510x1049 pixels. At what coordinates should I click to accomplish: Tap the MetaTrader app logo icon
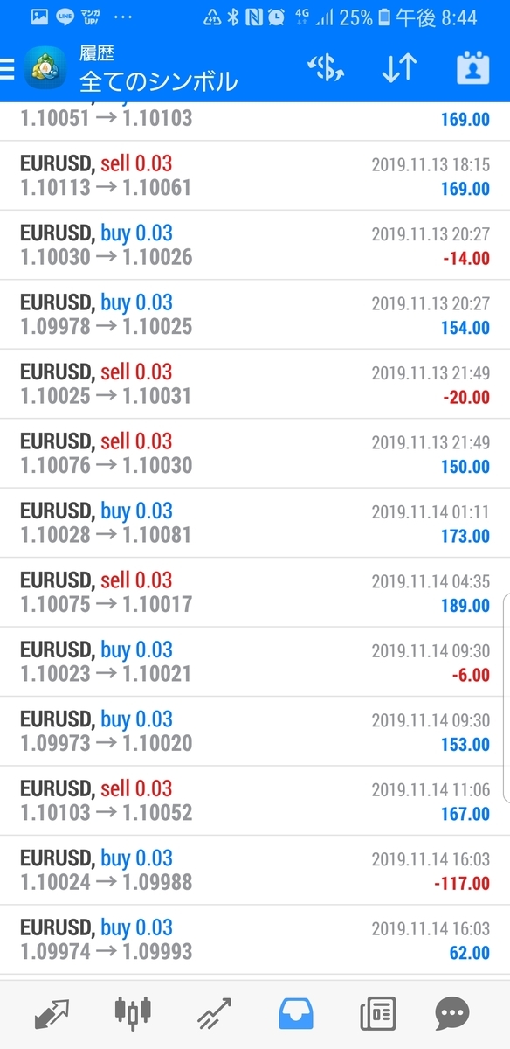click(x=44, y=69)
